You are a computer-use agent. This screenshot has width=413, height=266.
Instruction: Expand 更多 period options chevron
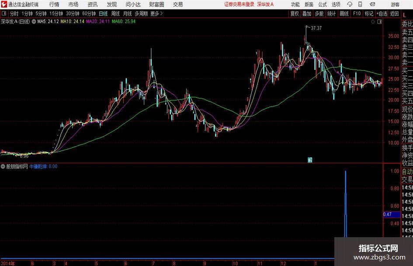161,14
